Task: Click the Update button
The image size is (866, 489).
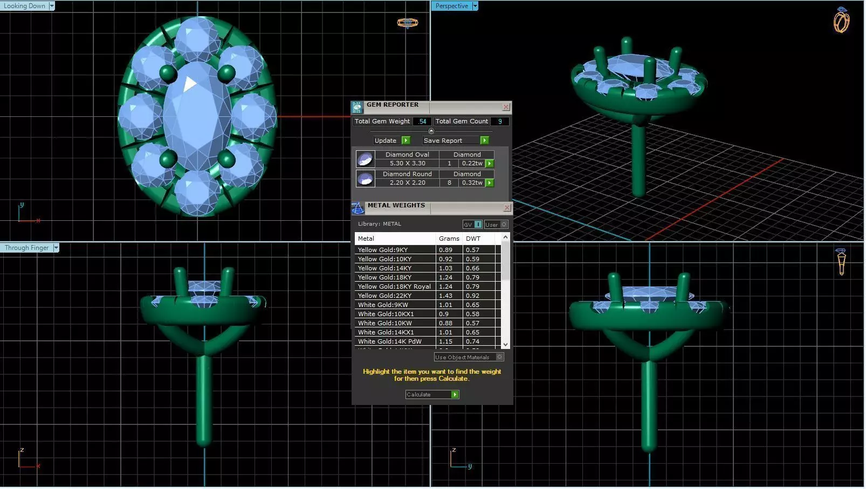Action: coord(392,141)
